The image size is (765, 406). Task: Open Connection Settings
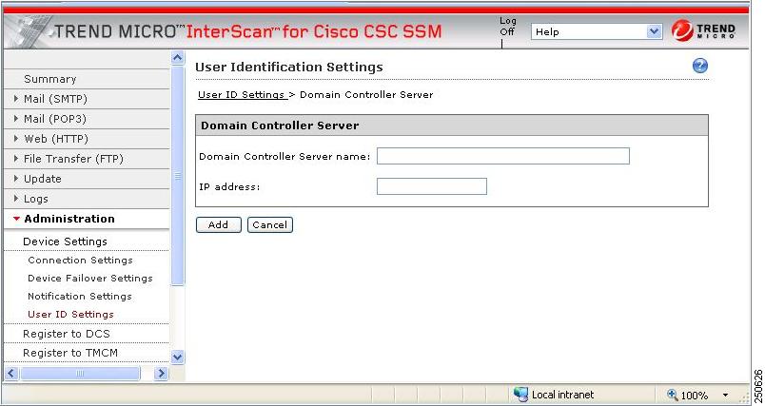80,261
